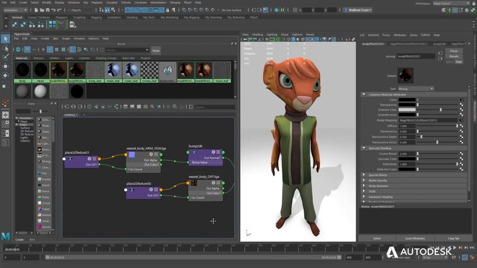Click the Ambient Color swatch
The height and width of the screenshot is (268, 477).
pyautogui.click(x=407, y=110)
